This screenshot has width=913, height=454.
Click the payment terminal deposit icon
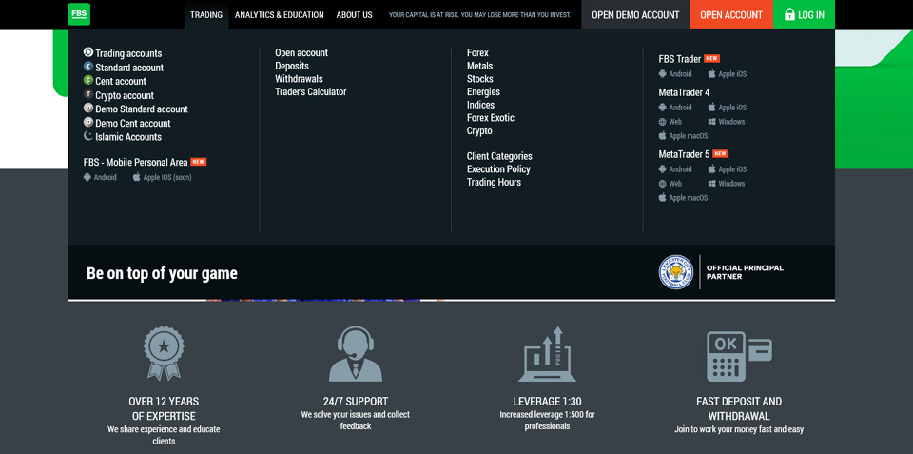(739, 356)
